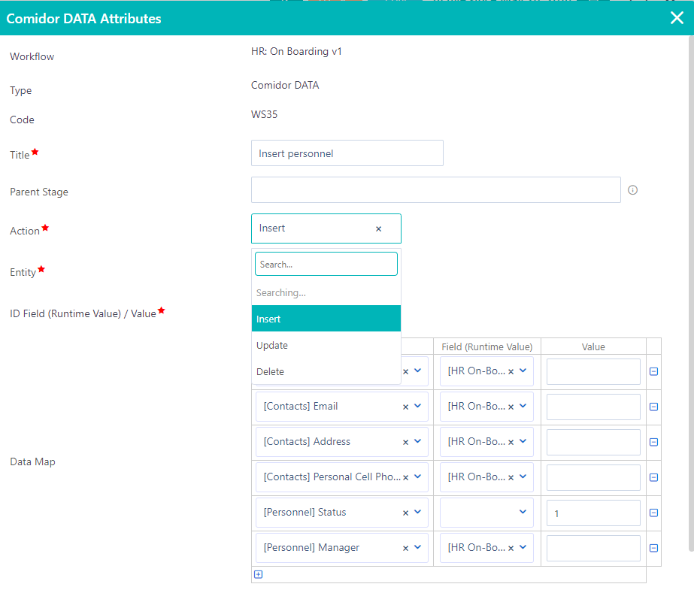This screenshot has width=694, height=590.
Task: Open the [Contacts] Email dropdown
Action: [x=417, y=406]
